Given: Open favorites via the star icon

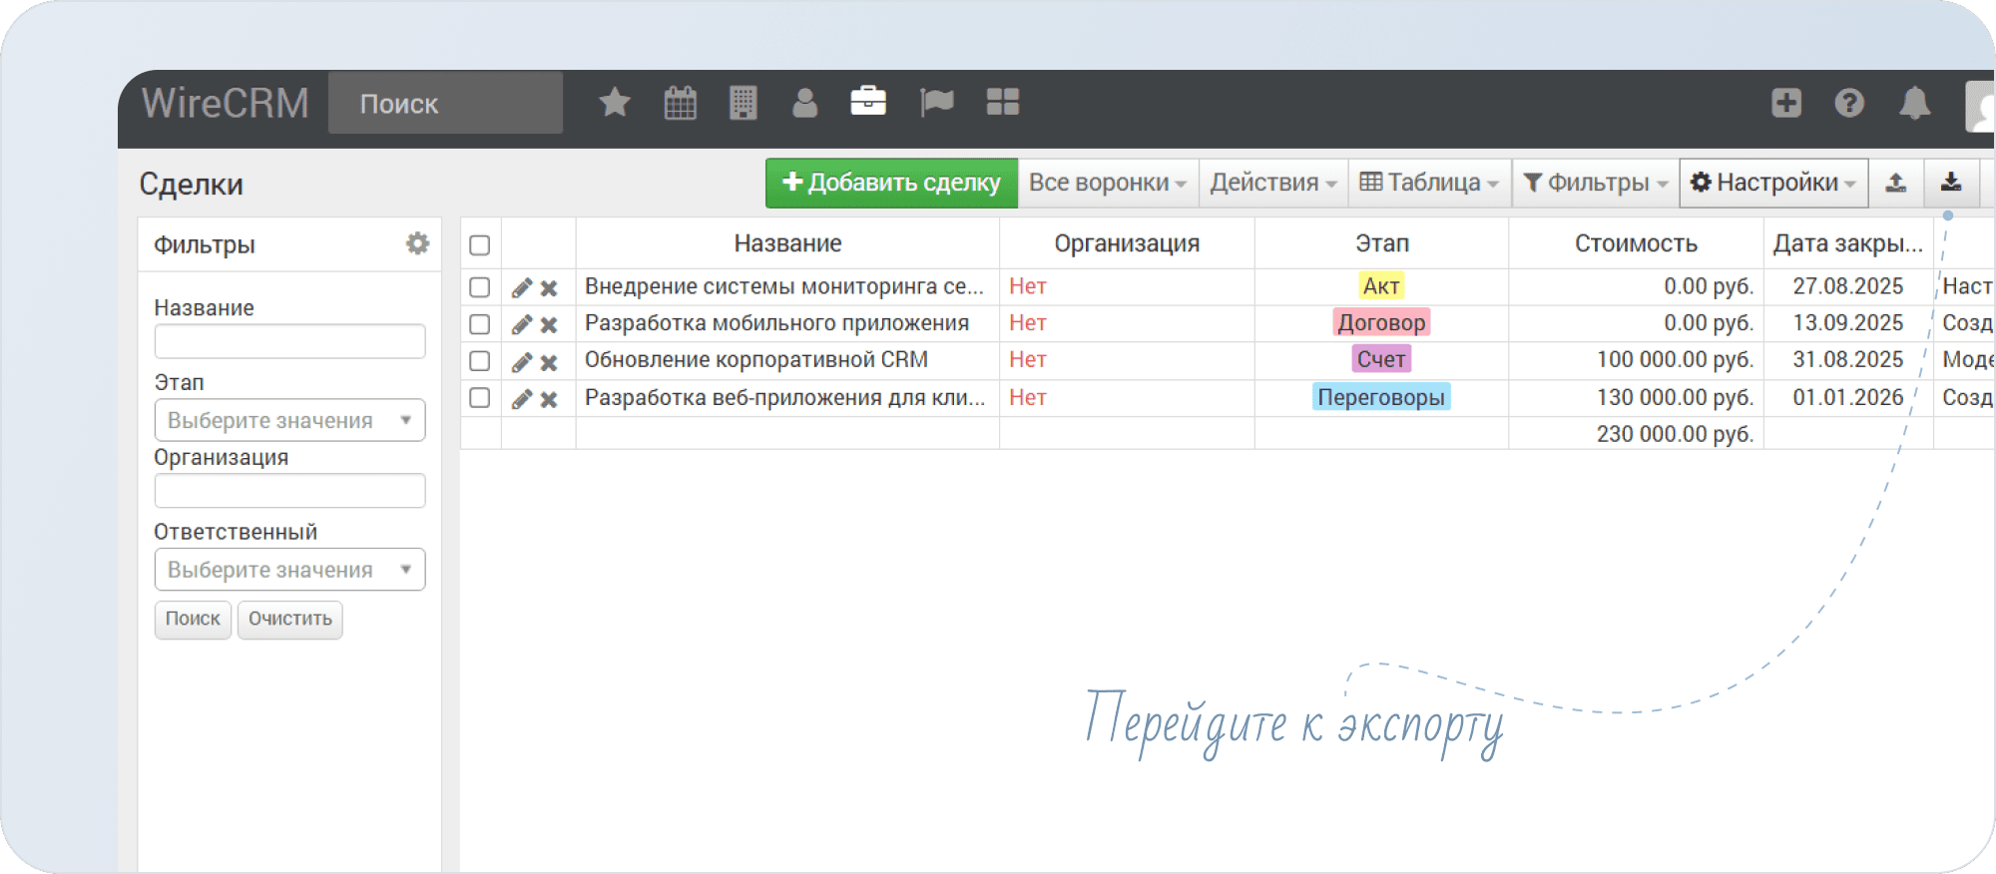Looking at the screenshot, I should pos(615,103).
